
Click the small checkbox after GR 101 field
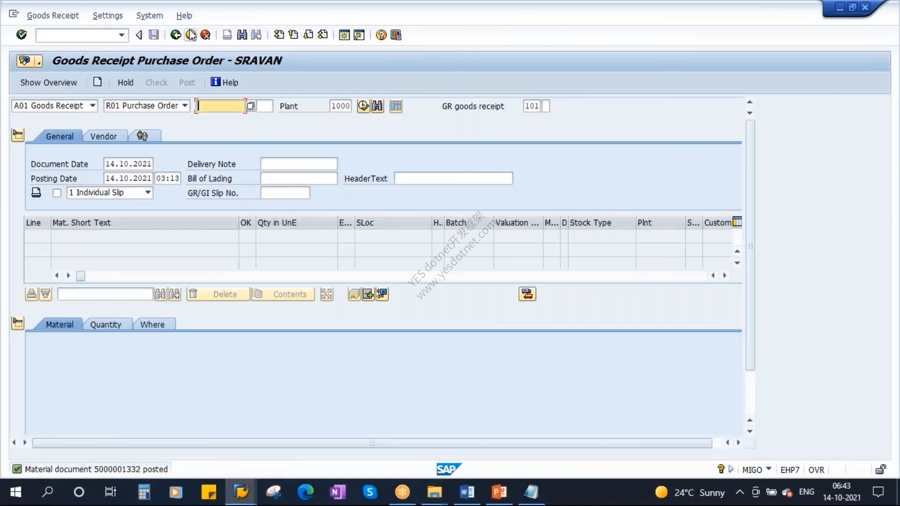546,106
